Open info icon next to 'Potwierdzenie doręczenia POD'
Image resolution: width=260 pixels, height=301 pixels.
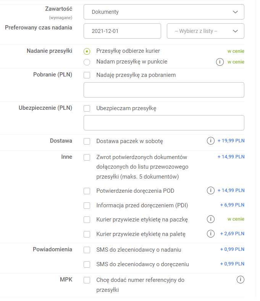(x=210, y=190)
